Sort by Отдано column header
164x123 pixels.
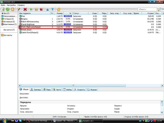tap(148, 13)
